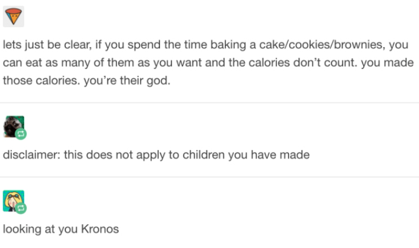Click the green reblog badge on dark avatar
Image resolution: width=419 pixels, height=248 pixels.
point(21,135)
